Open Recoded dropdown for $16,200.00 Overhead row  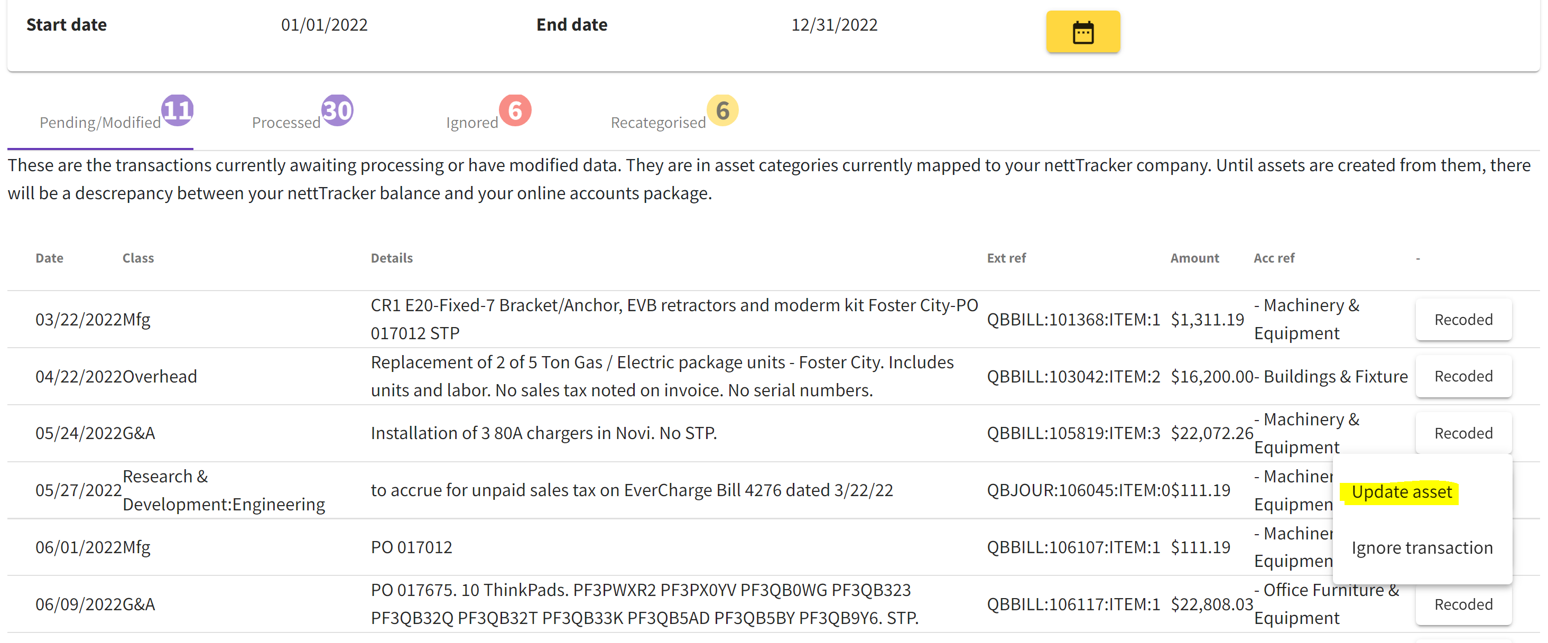tap(1463, 376)
